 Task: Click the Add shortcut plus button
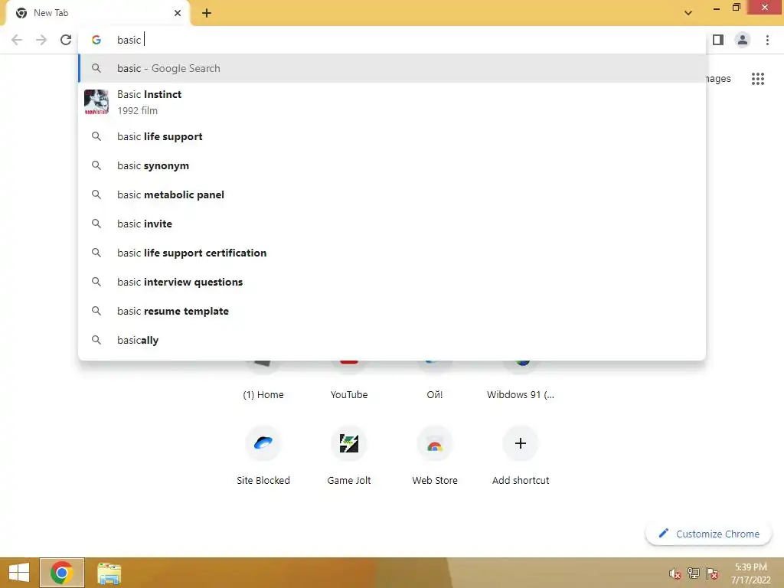(x=521, y=443)
